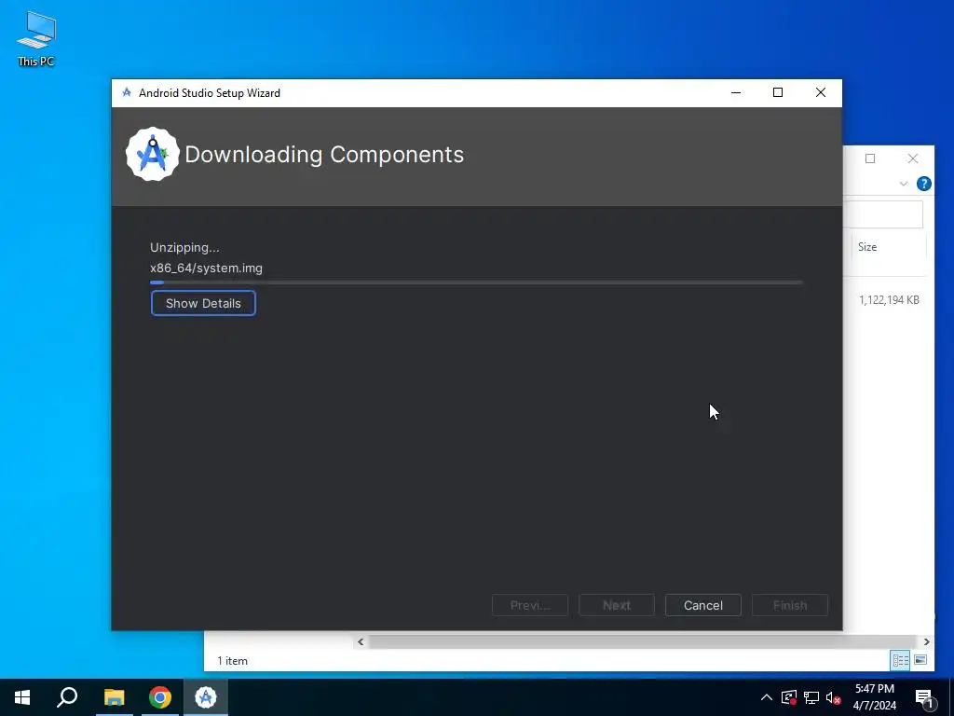Viewport: 954px width, 716px height.
Task: Open the notification center icon
Action: pos(924,697)
